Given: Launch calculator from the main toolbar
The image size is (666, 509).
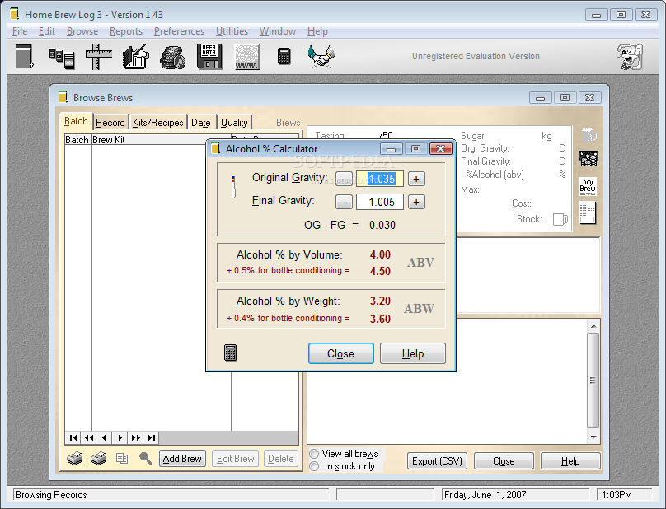Looking at the screenshot, I should pos(284,56).
